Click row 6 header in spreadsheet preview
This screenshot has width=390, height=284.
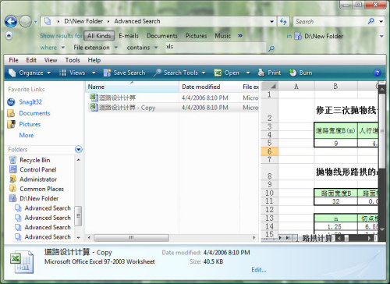coord(269,151)
